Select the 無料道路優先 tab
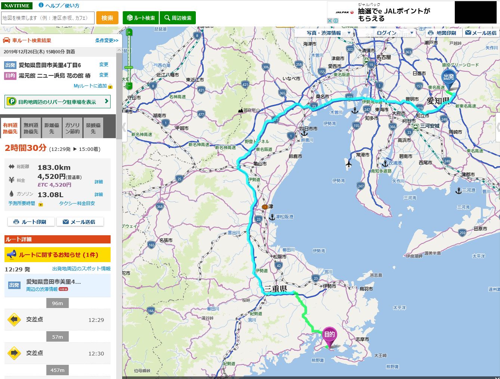 (x=31, y=128)
